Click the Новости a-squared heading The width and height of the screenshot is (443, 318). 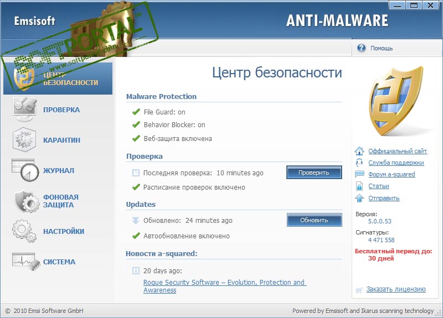pos(162,253)
